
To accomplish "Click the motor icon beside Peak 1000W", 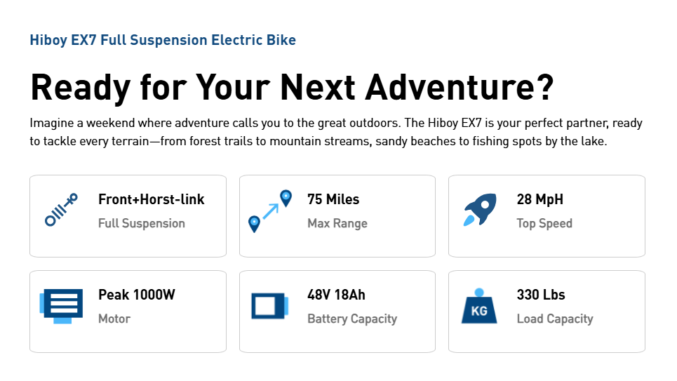I will coord(61,306).
